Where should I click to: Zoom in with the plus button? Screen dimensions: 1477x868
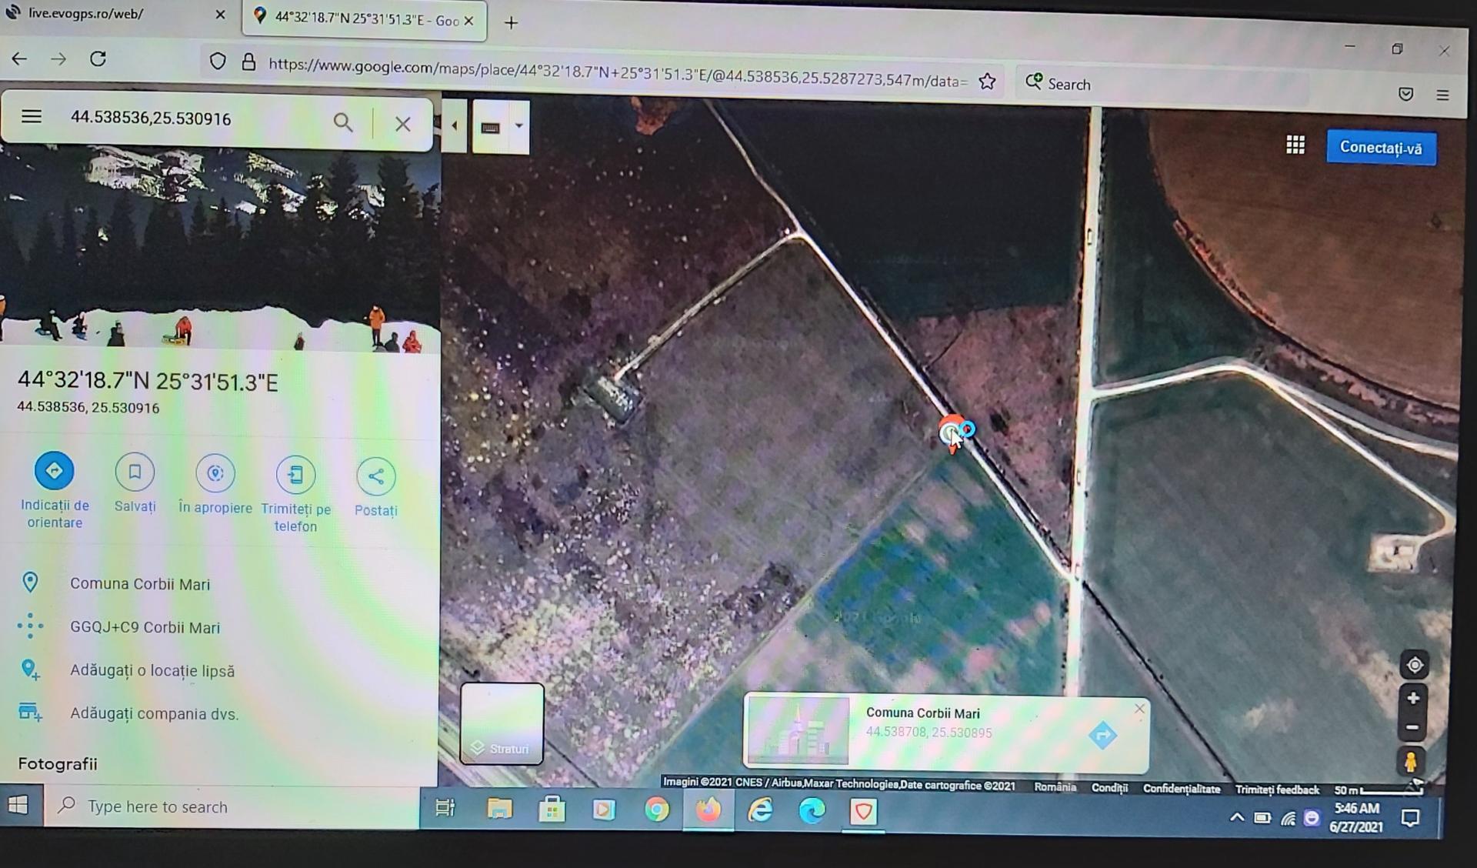(1413, 699)
